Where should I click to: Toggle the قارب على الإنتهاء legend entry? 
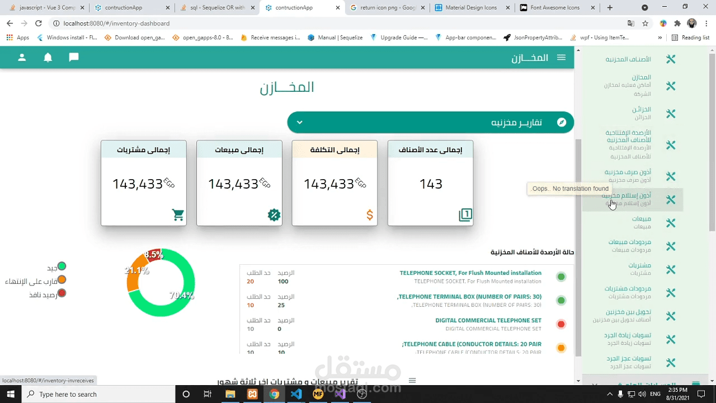coord(36,280)
